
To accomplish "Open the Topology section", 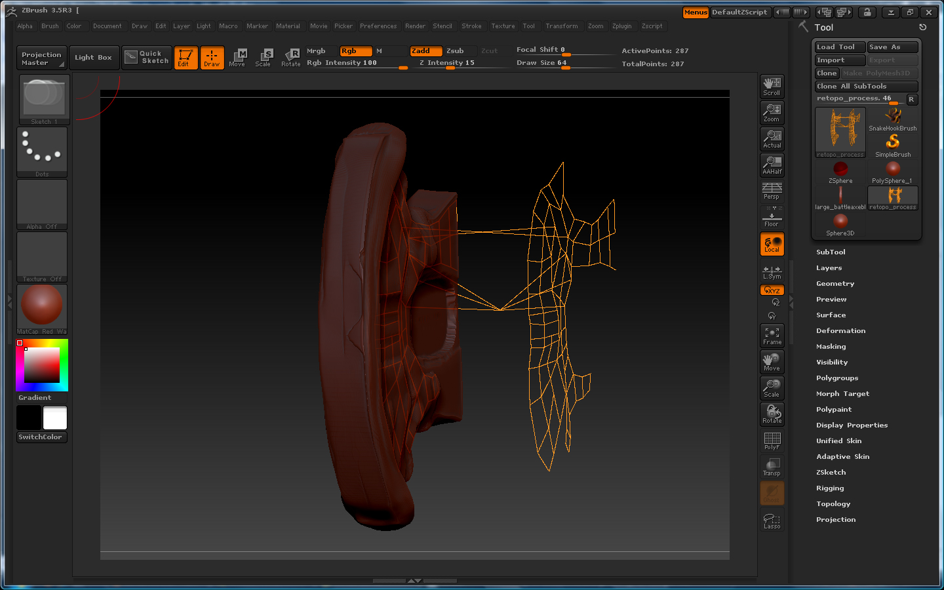I will tap(833, 503).
